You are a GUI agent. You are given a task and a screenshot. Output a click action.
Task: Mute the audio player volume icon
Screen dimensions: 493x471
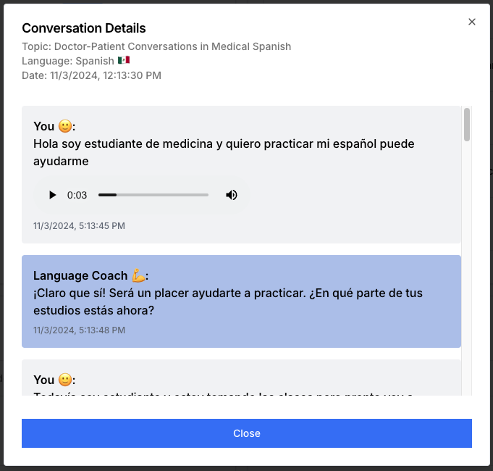(232, 195)
